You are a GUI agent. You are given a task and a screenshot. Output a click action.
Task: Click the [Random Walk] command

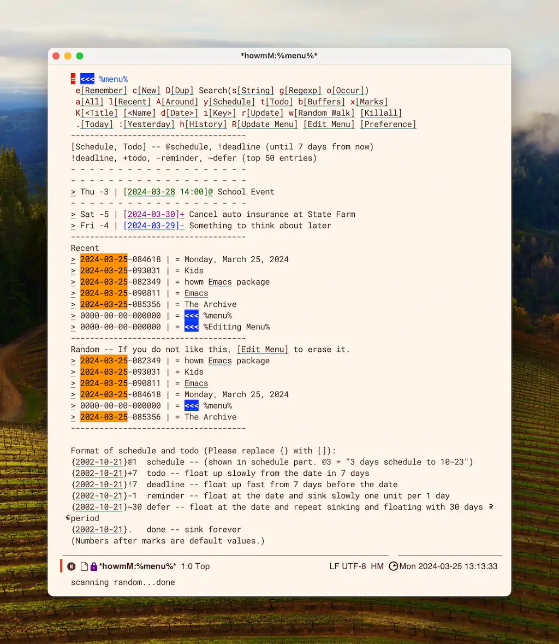click(324, 113)
